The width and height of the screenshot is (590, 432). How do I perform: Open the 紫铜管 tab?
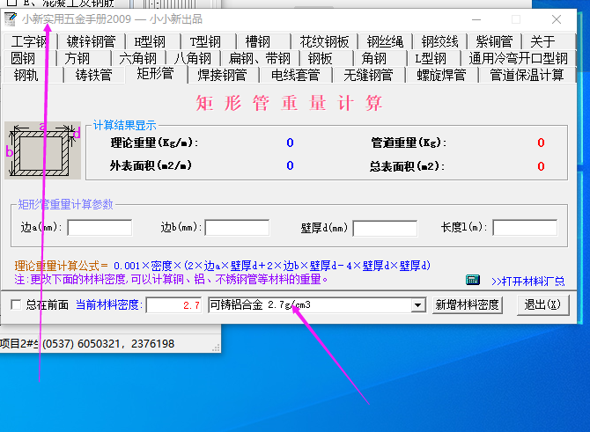tap(494, 41)
